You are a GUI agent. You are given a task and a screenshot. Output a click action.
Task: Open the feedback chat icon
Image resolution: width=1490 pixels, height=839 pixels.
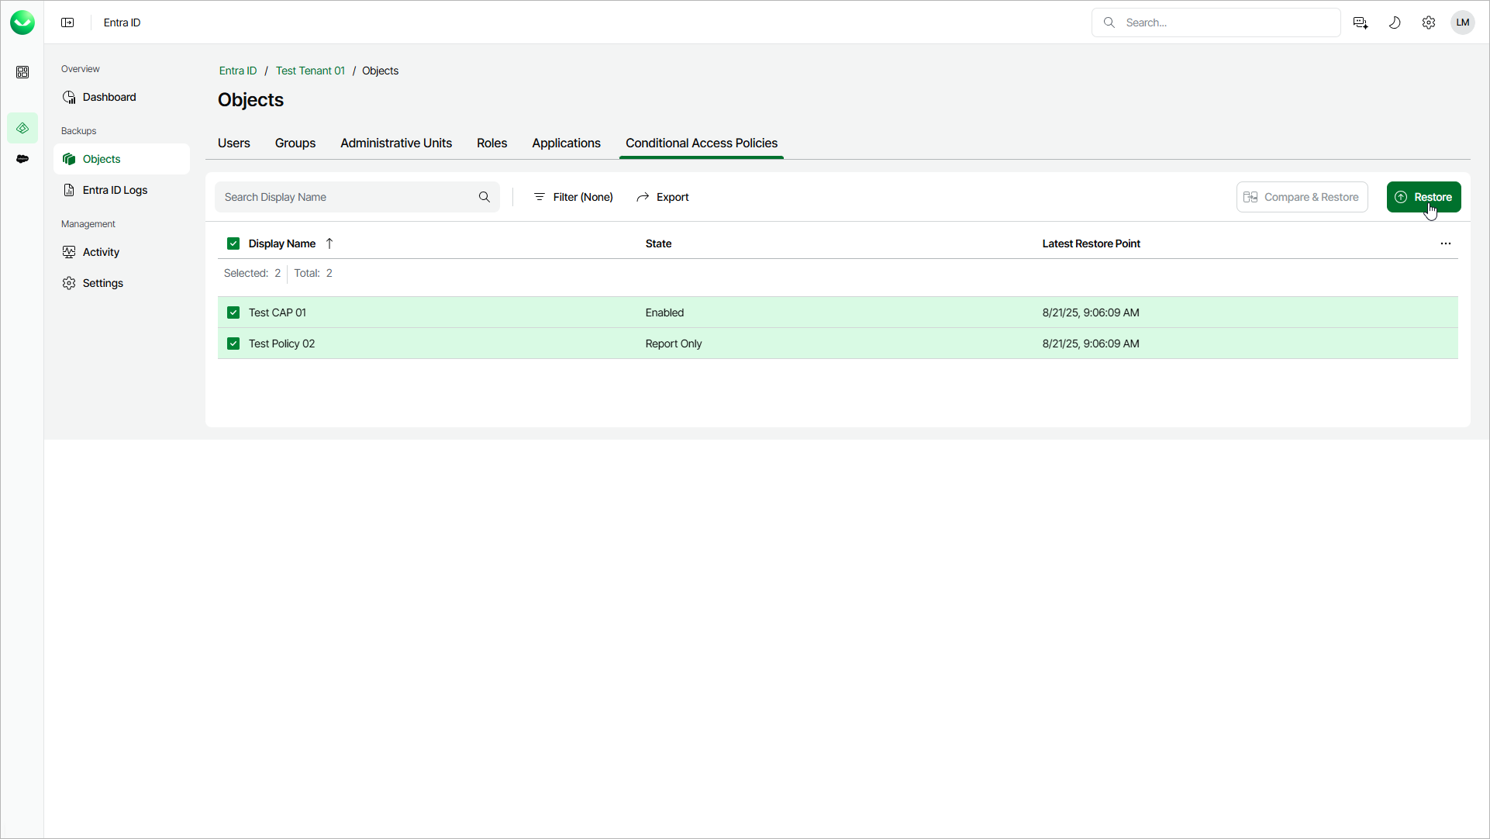[x=1361, y=22]
